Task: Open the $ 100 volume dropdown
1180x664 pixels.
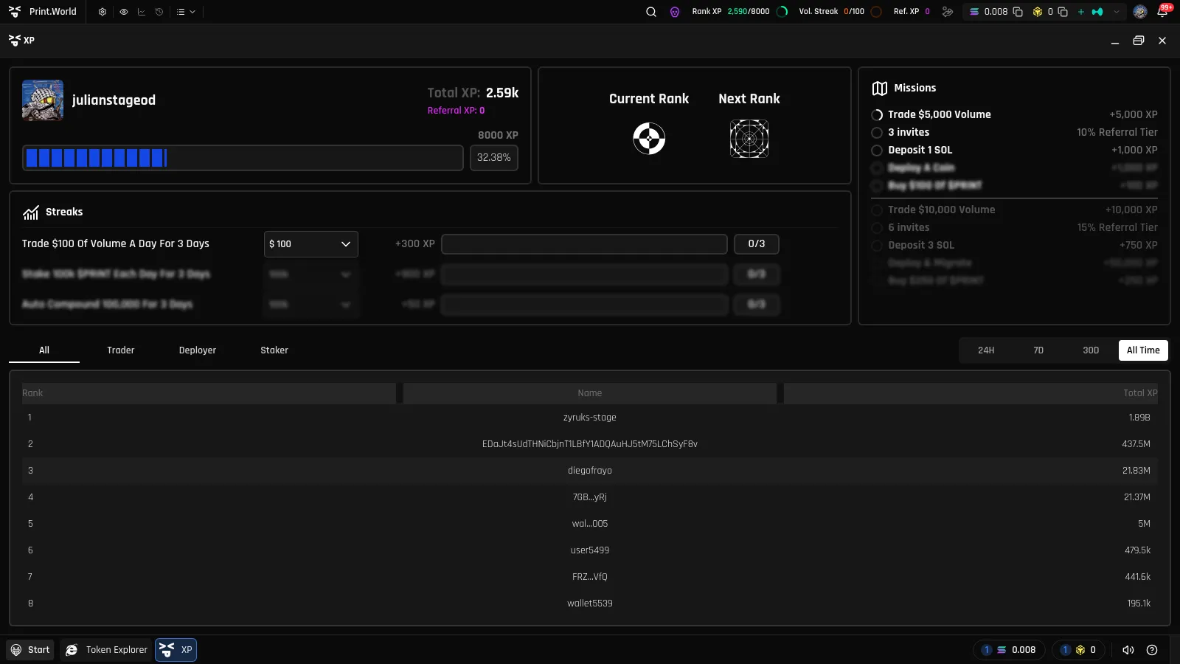Action: (310, 244)
